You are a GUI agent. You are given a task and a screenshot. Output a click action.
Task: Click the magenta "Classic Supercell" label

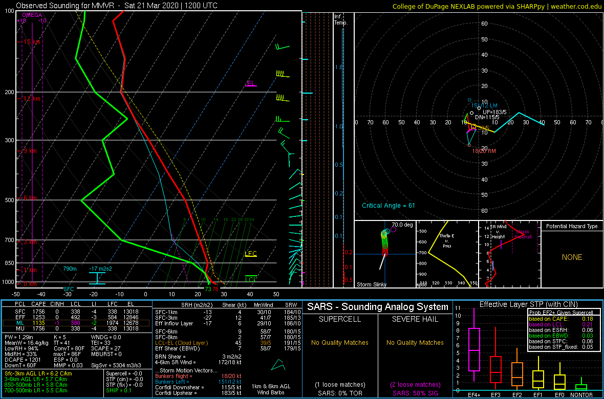(x=523, y=234)
